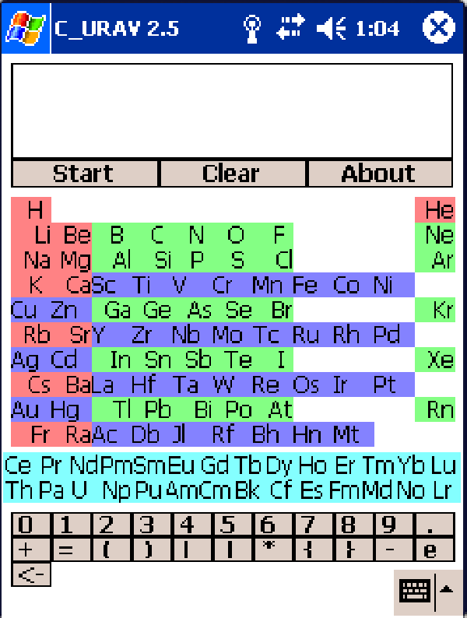The image size is (467, 618).
Task: Select hydrogen H in the table
Action: (x=35, y=209)
